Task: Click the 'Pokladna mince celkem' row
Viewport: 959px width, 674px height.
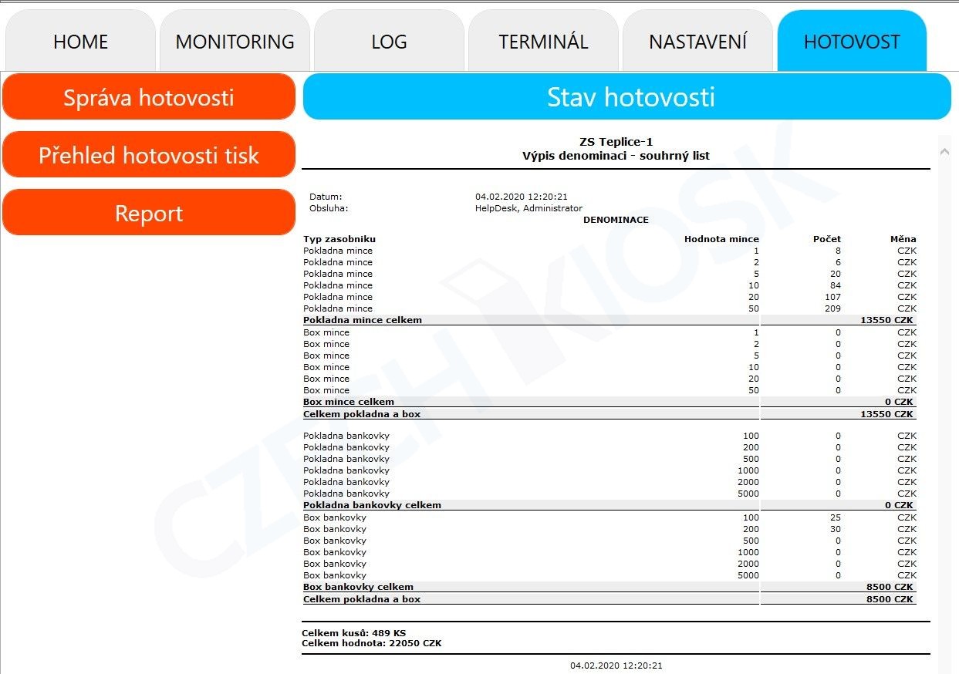Action: [610, 320]
